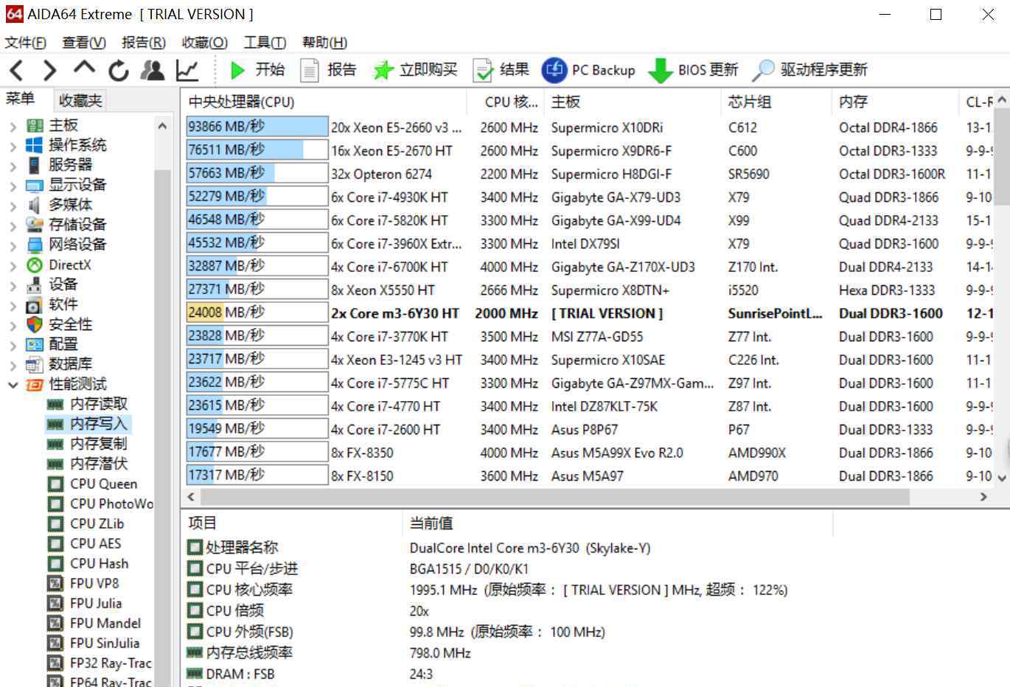Expand the 操作系统 tree node

(x=13, y=146)
